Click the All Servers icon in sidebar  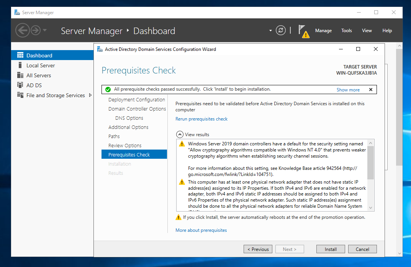20,75
